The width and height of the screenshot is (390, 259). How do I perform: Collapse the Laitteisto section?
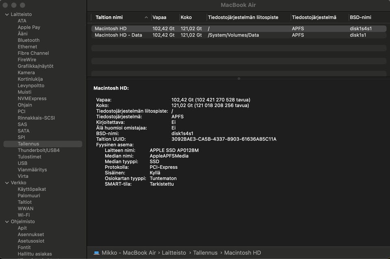[x=7, y=15]
